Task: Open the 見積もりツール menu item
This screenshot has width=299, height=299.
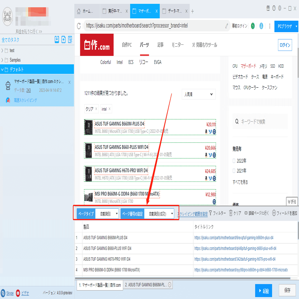Action: point(204,45)
